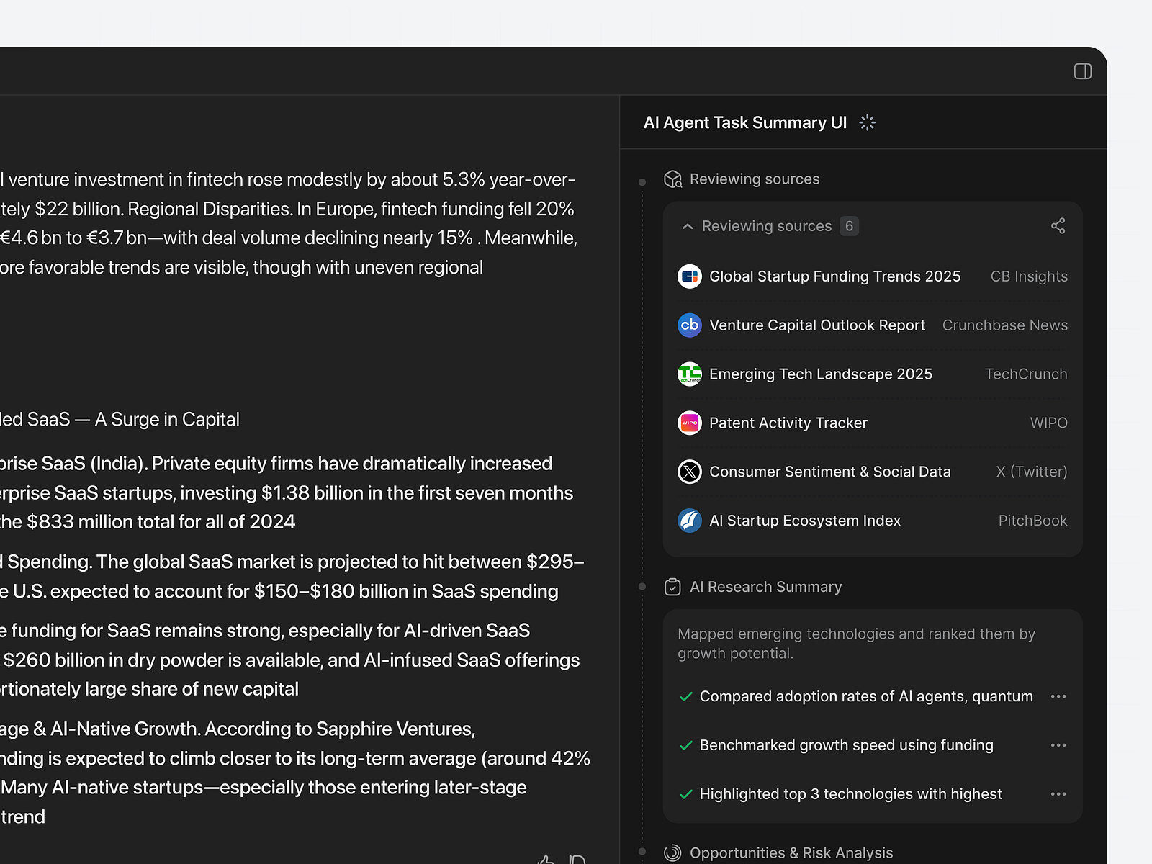Open options menu for Benchmarked growth speed

1058,744
